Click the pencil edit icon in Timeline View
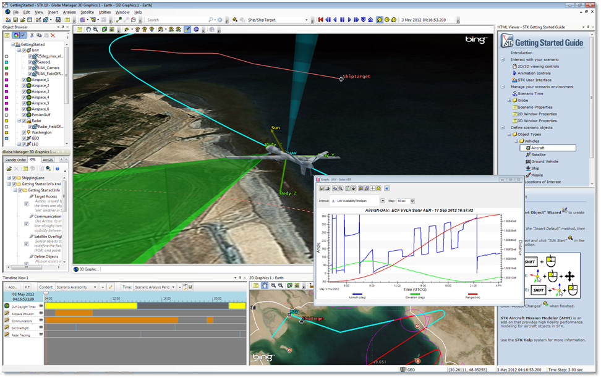Viewport: 601px width, 378px height. point(110,287)
